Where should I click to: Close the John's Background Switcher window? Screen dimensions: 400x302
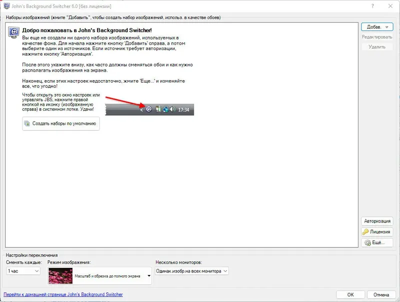point(390,6)
